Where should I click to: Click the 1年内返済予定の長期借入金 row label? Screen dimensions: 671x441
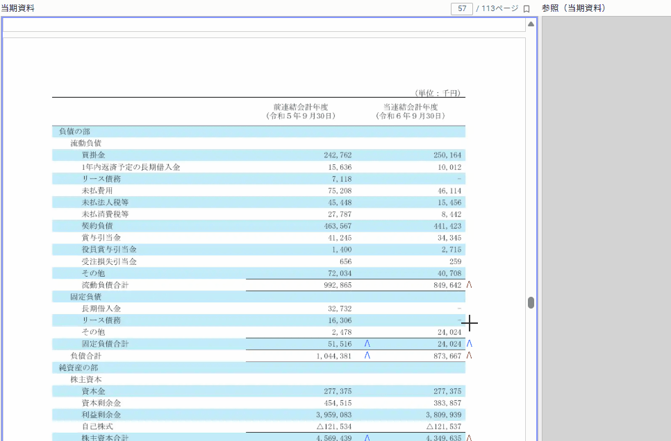tap(131, 167)
